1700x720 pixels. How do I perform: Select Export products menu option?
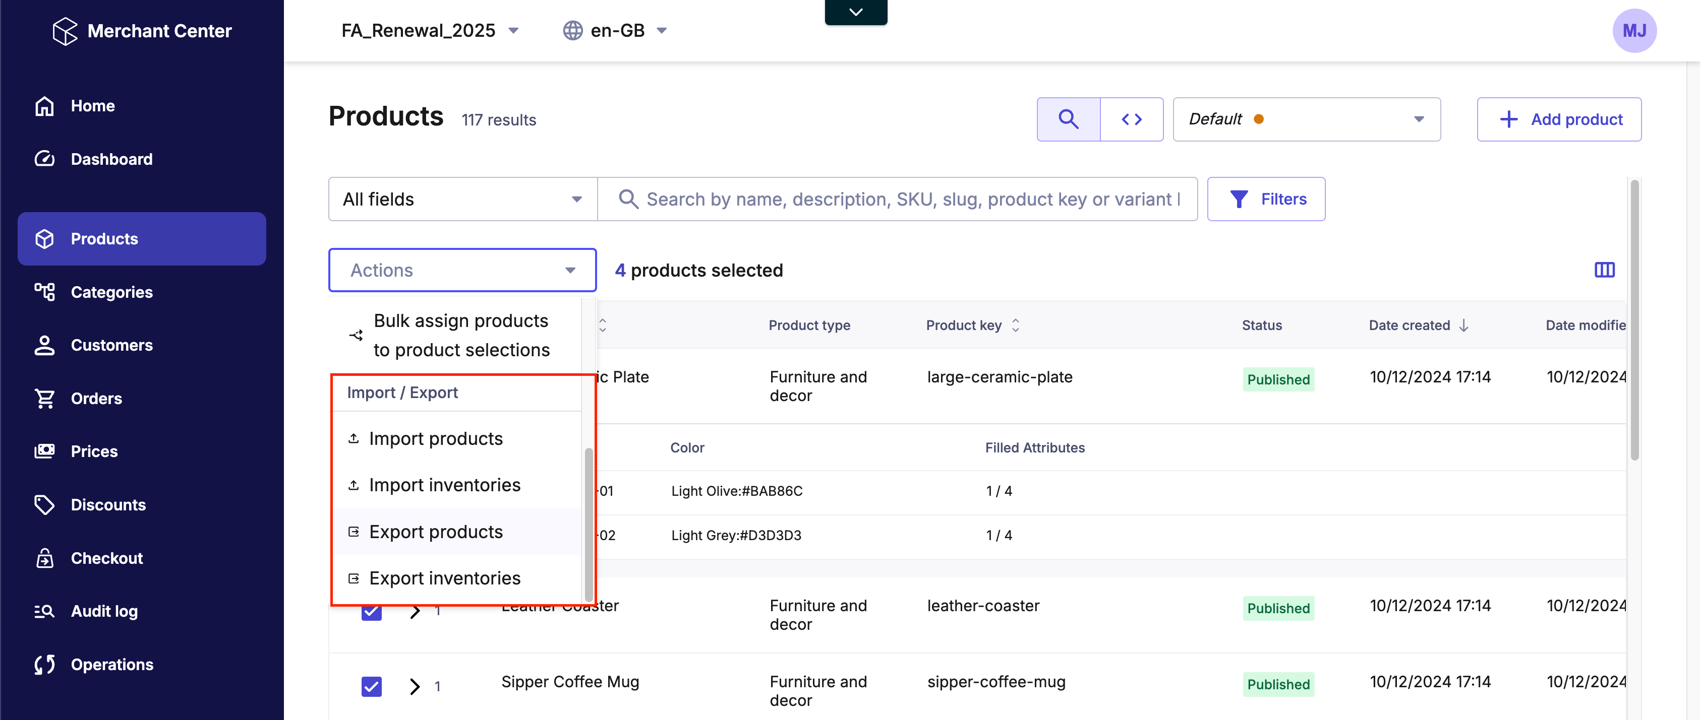click(x=436, y=532)
